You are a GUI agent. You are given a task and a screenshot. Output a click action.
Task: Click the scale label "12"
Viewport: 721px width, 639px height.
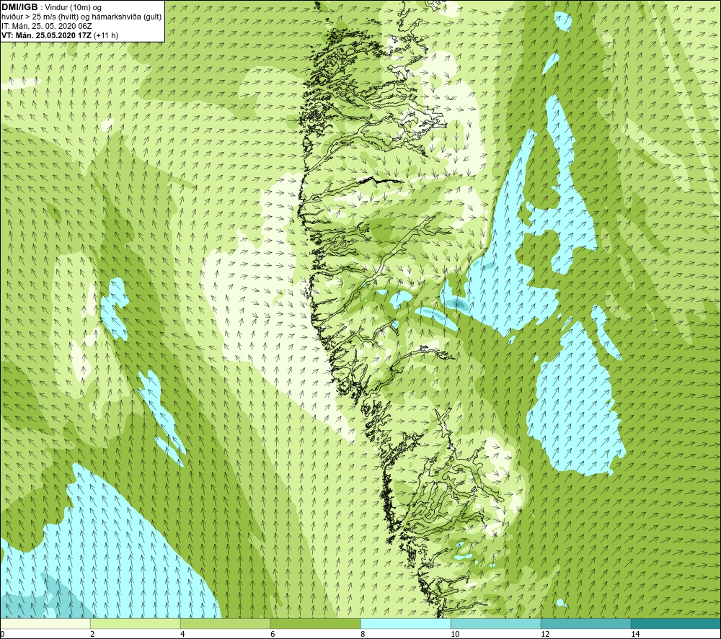(545, 634)
